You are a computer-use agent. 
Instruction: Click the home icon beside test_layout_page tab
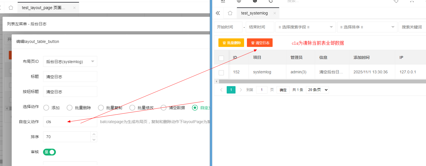click(11, 8)
